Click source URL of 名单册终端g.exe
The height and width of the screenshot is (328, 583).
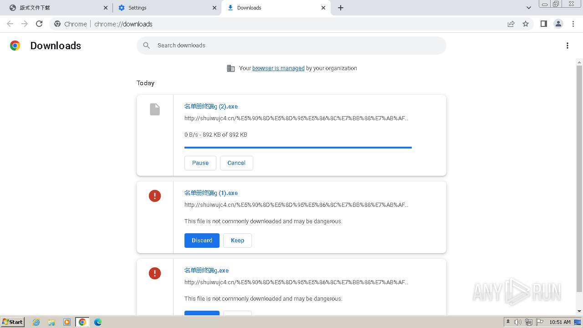(297, 282)
